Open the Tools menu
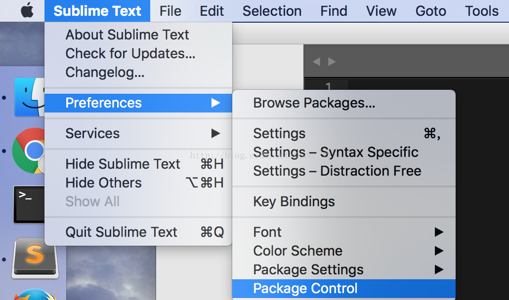Screen dimensions: 509x300 [x=482, y=11]
